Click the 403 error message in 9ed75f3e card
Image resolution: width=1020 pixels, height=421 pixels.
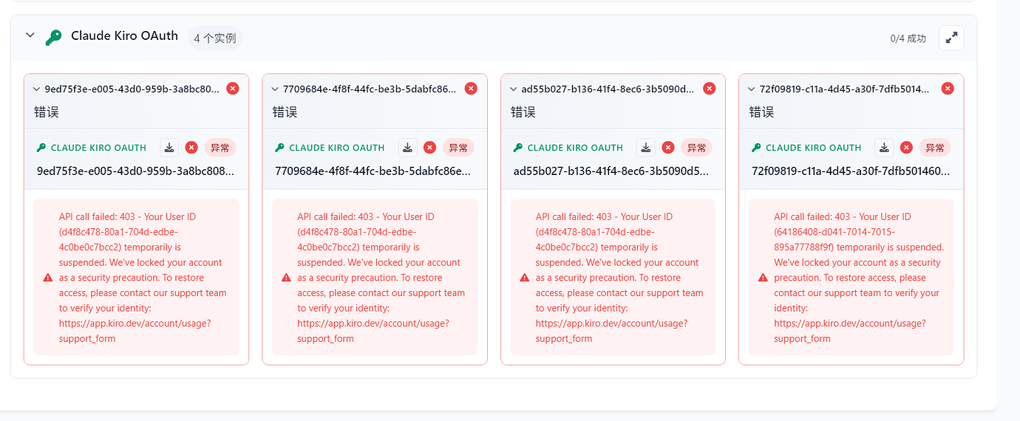143,278
